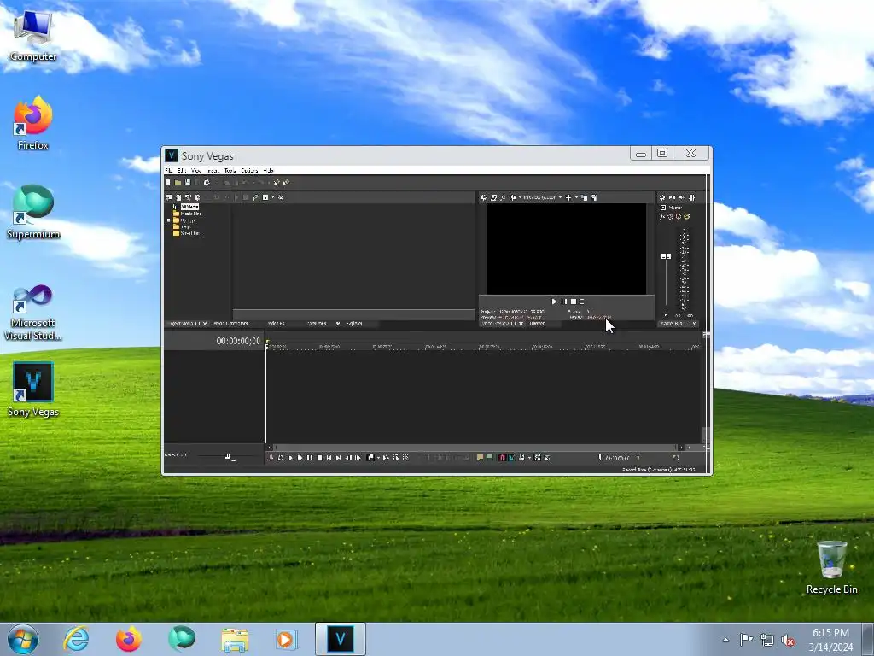Toggle Lock Envelopes to Events
The width and height of the screenshot is (874, 656).
[537, 458]
